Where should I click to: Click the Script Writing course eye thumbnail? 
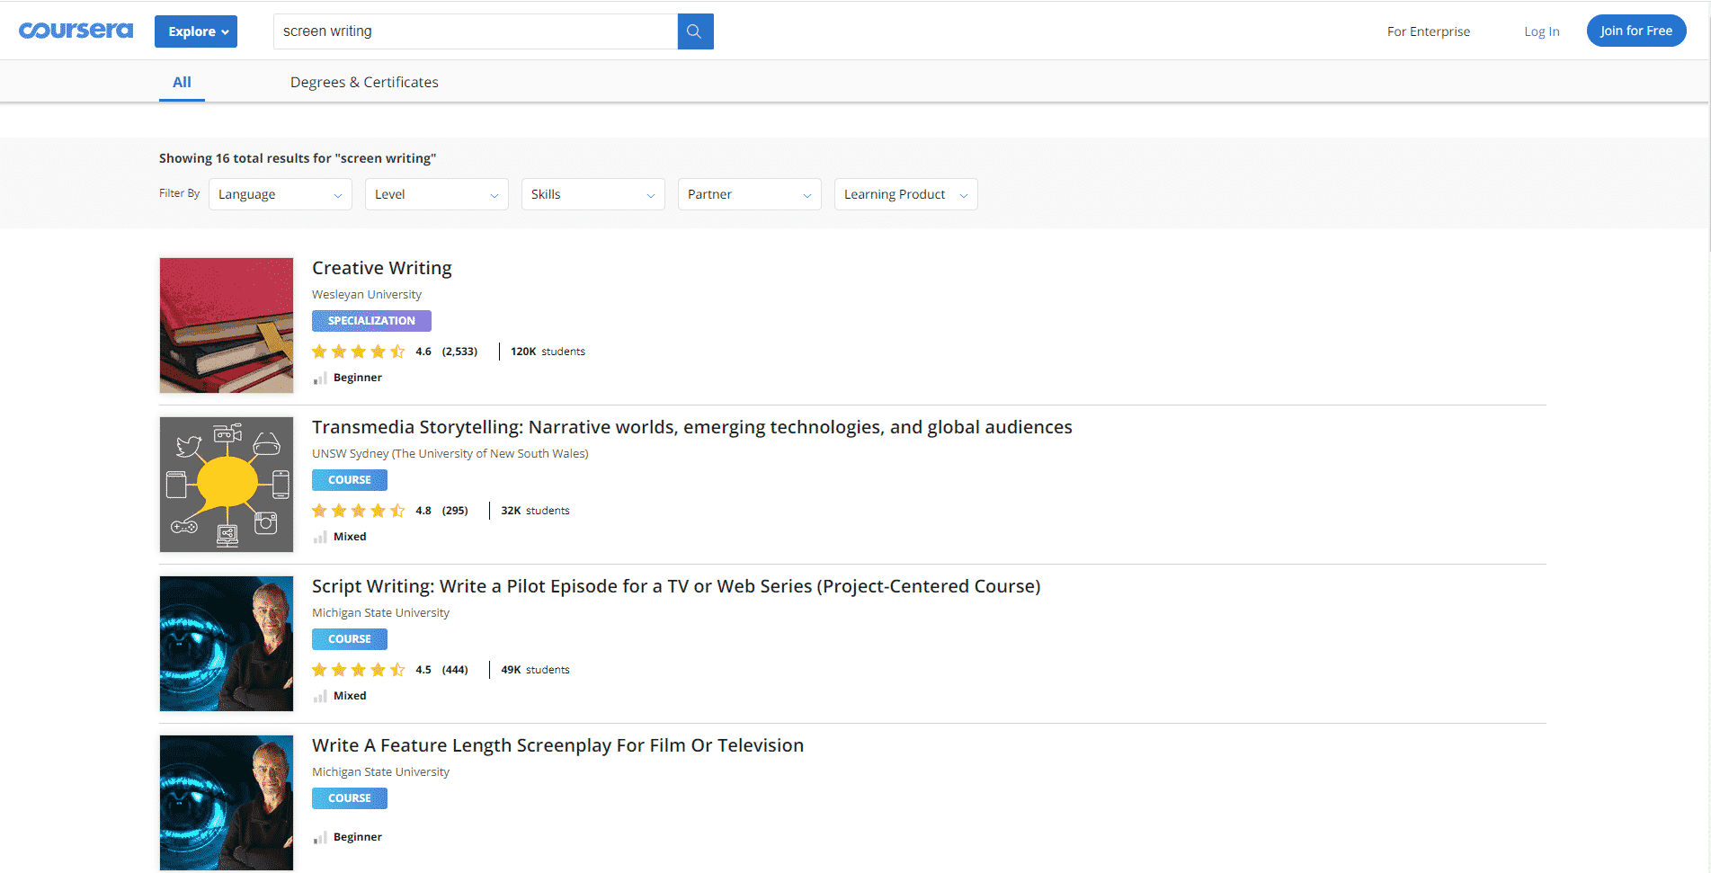click(x=227, y=644)
